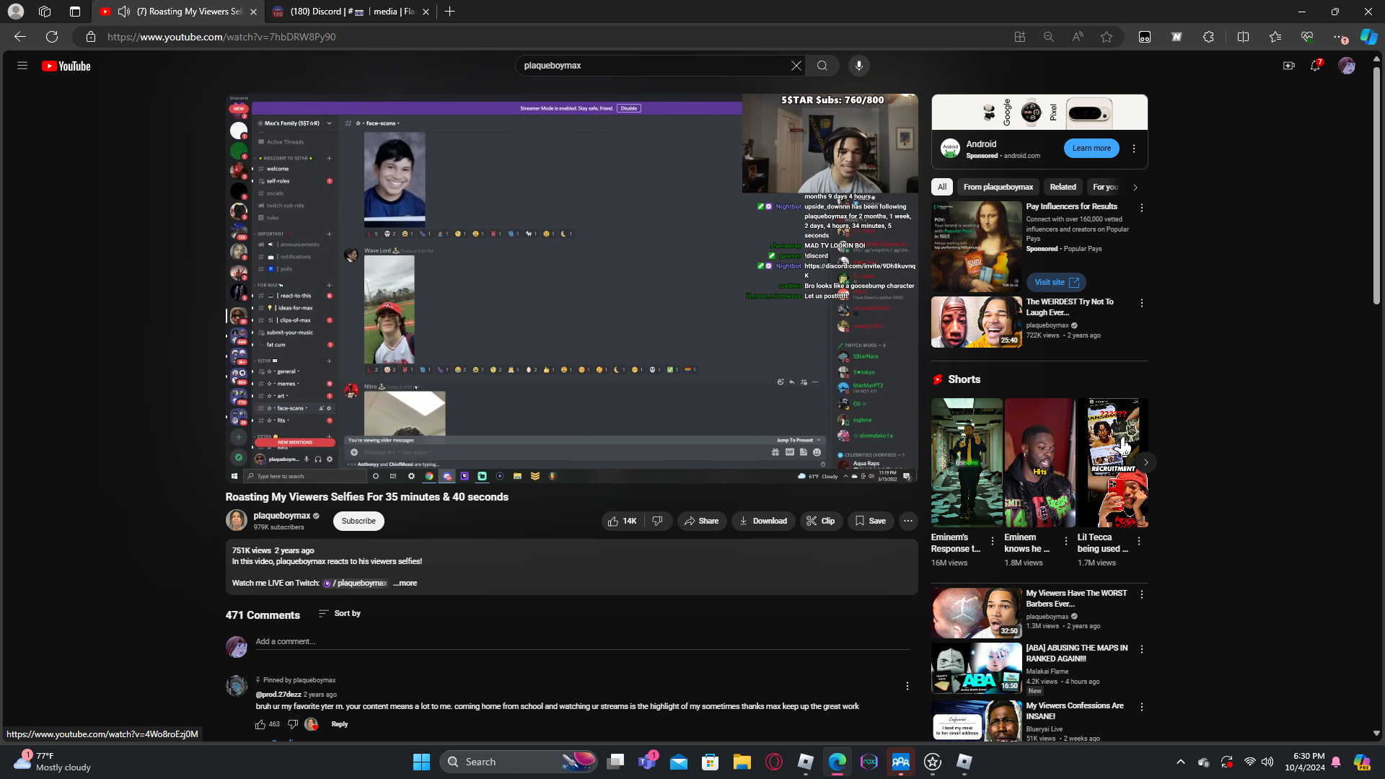The height and width of the screenshot is (779, 1385).
Task: Open the Create video menu
Action: click(x=1288, y=66)
